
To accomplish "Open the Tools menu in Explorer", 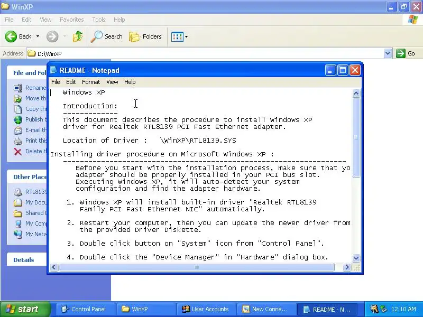I will [x=99, y=20].
